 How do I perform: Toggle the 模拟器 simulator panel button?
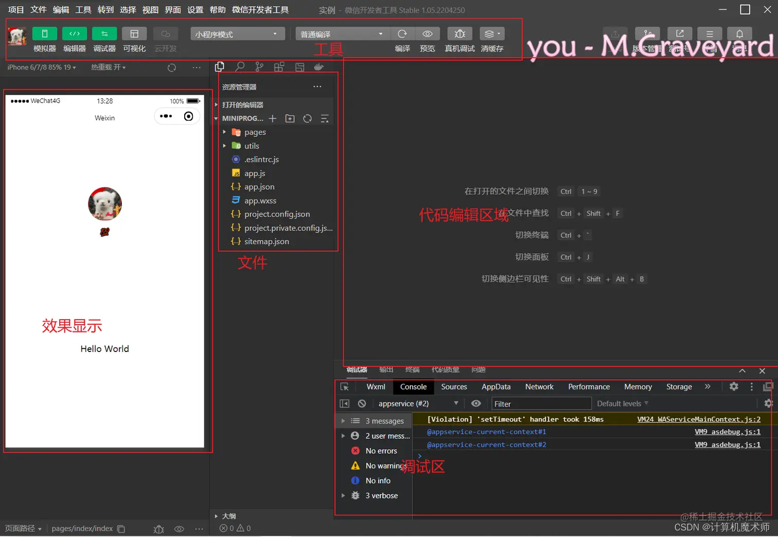click(x=45, y=34)
